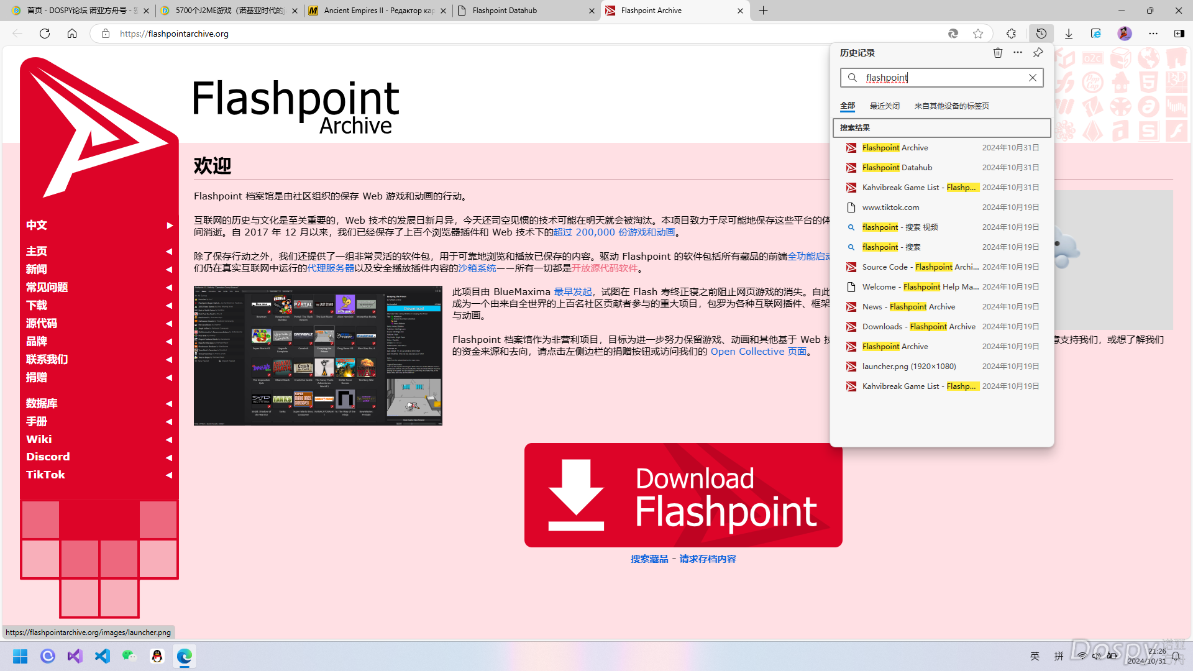Open News - Flashpoint Archive history entry
Viewport: 1193px width, 671px height.
[942, 307]
